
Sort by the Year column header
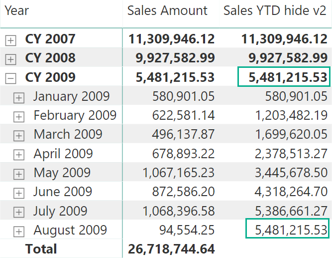17,10
